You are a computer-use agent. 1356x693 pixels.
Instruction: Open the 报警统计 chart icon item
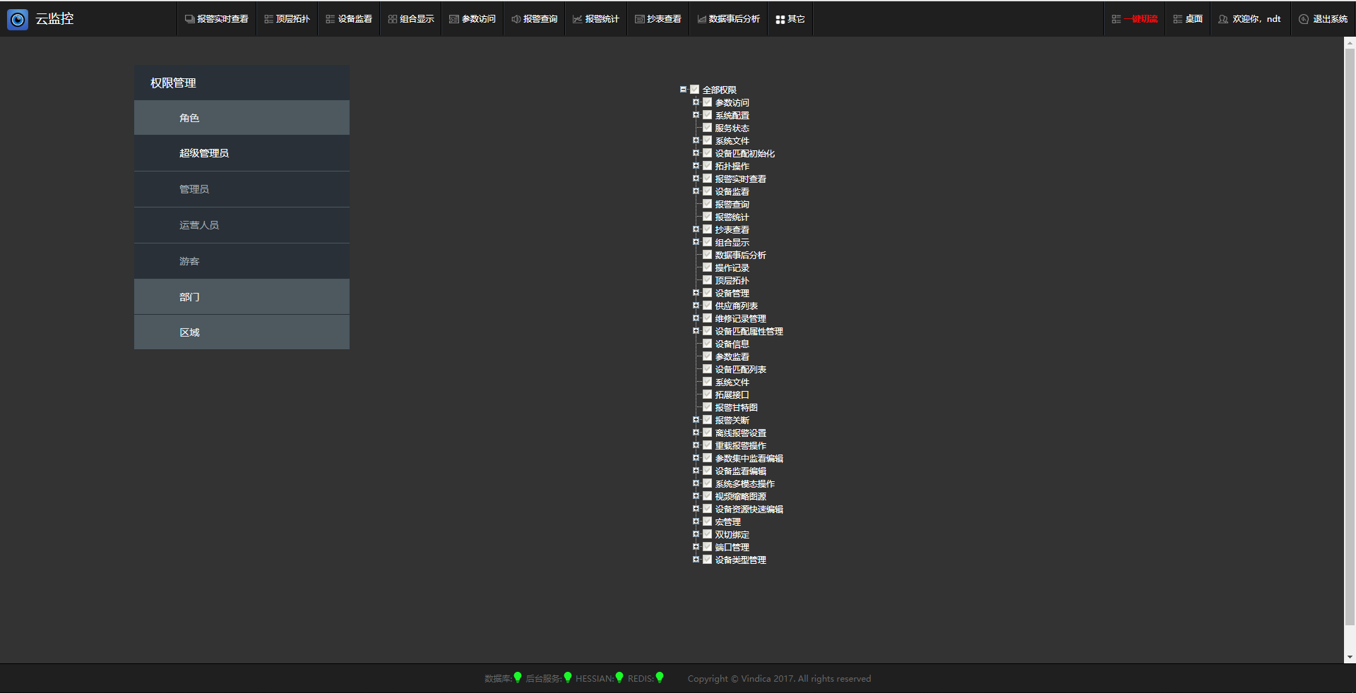point(596,19)
